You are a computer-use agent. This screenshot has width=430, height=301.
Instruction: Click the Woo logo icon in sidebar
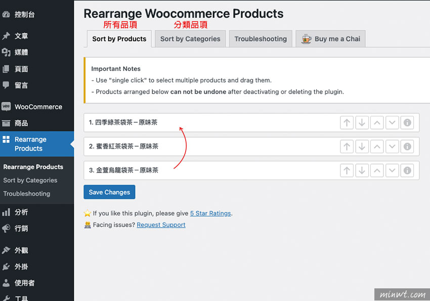(6, 106)
